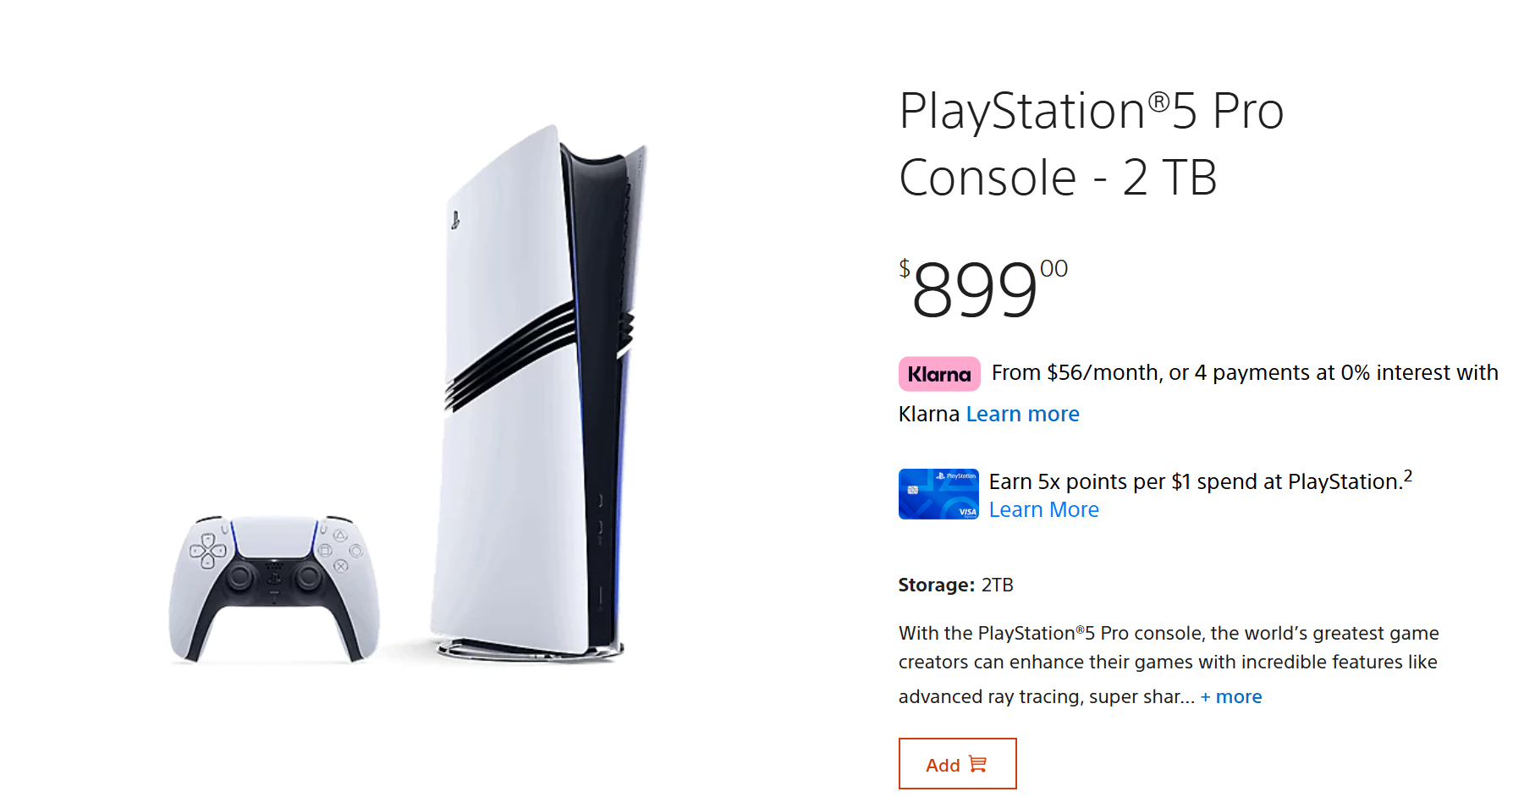Open the PlayStation Visa Learn More link
This screenshot has height=797, width=1524.
point(1043,509)
